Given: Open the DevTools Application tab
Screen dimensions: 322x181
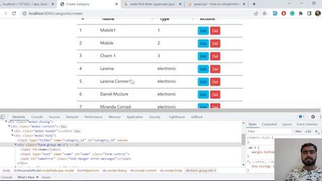Looking at the screenshot, I should 135,117.
